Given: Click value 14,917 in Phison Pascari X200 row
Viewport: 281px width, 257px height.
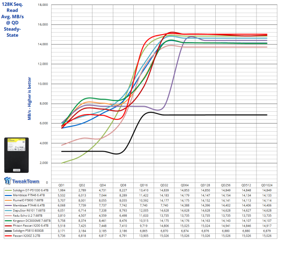Looking at the screenshot, I should [x=266, y=226].
